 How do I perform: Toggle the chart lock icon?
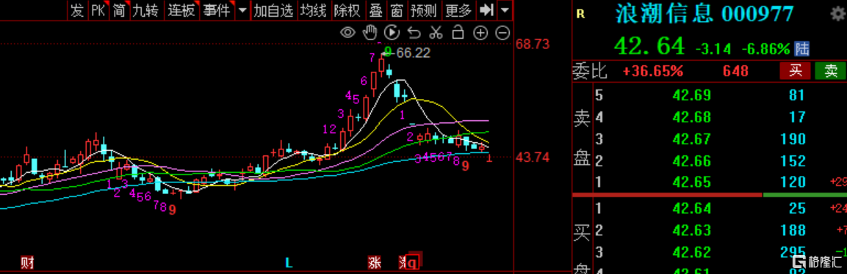(x=458, y=33)
